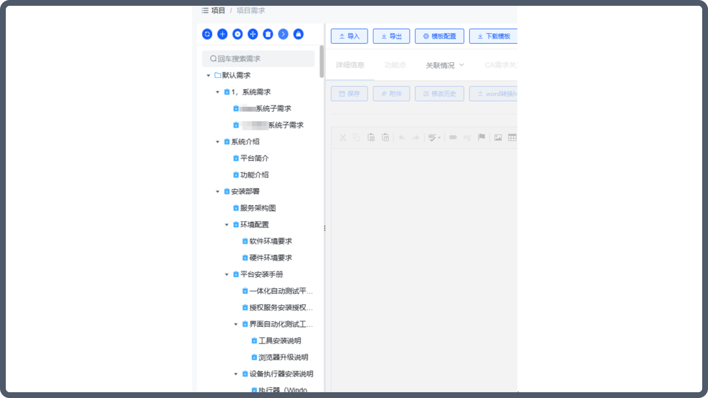Click the refresh requirements round icon
The height and width of the screenshot is (398, 708).
click(x=207, y=34)
